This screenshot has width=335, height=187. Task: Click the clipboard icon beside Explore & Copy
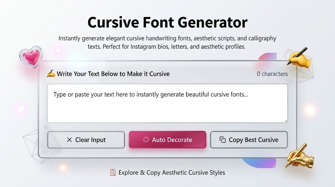[113, 172]
